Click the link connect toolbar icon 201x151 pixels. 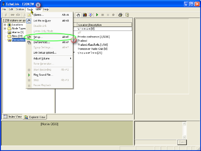click(x=13, y=15)
